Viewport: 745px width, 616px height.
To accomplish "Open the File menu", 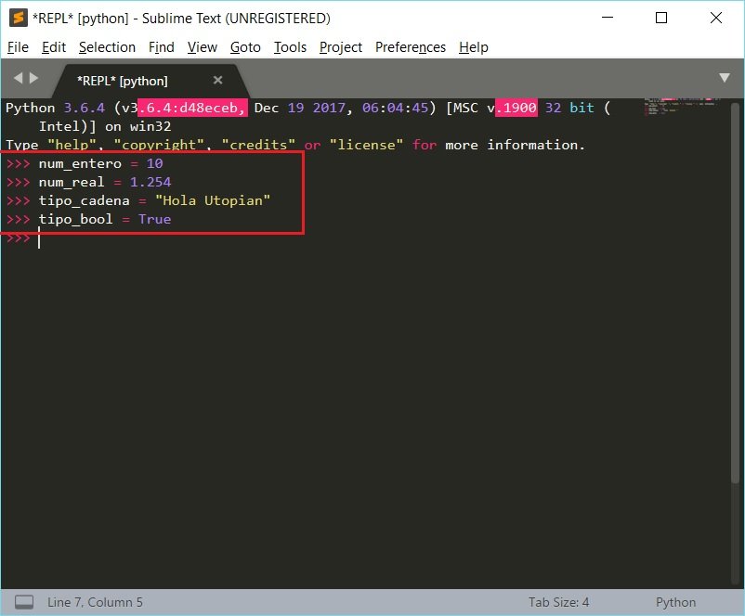I will (x=18, y=47).
